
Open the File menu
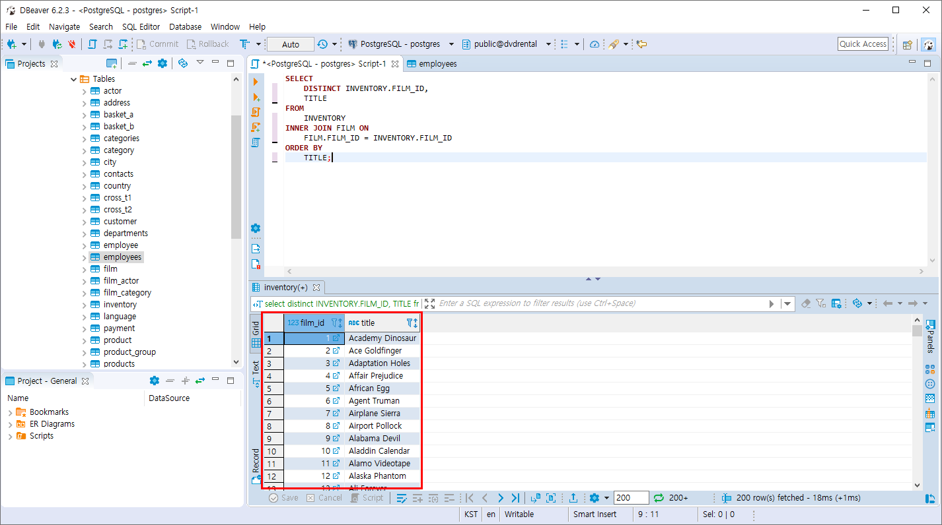click(11, 26)
